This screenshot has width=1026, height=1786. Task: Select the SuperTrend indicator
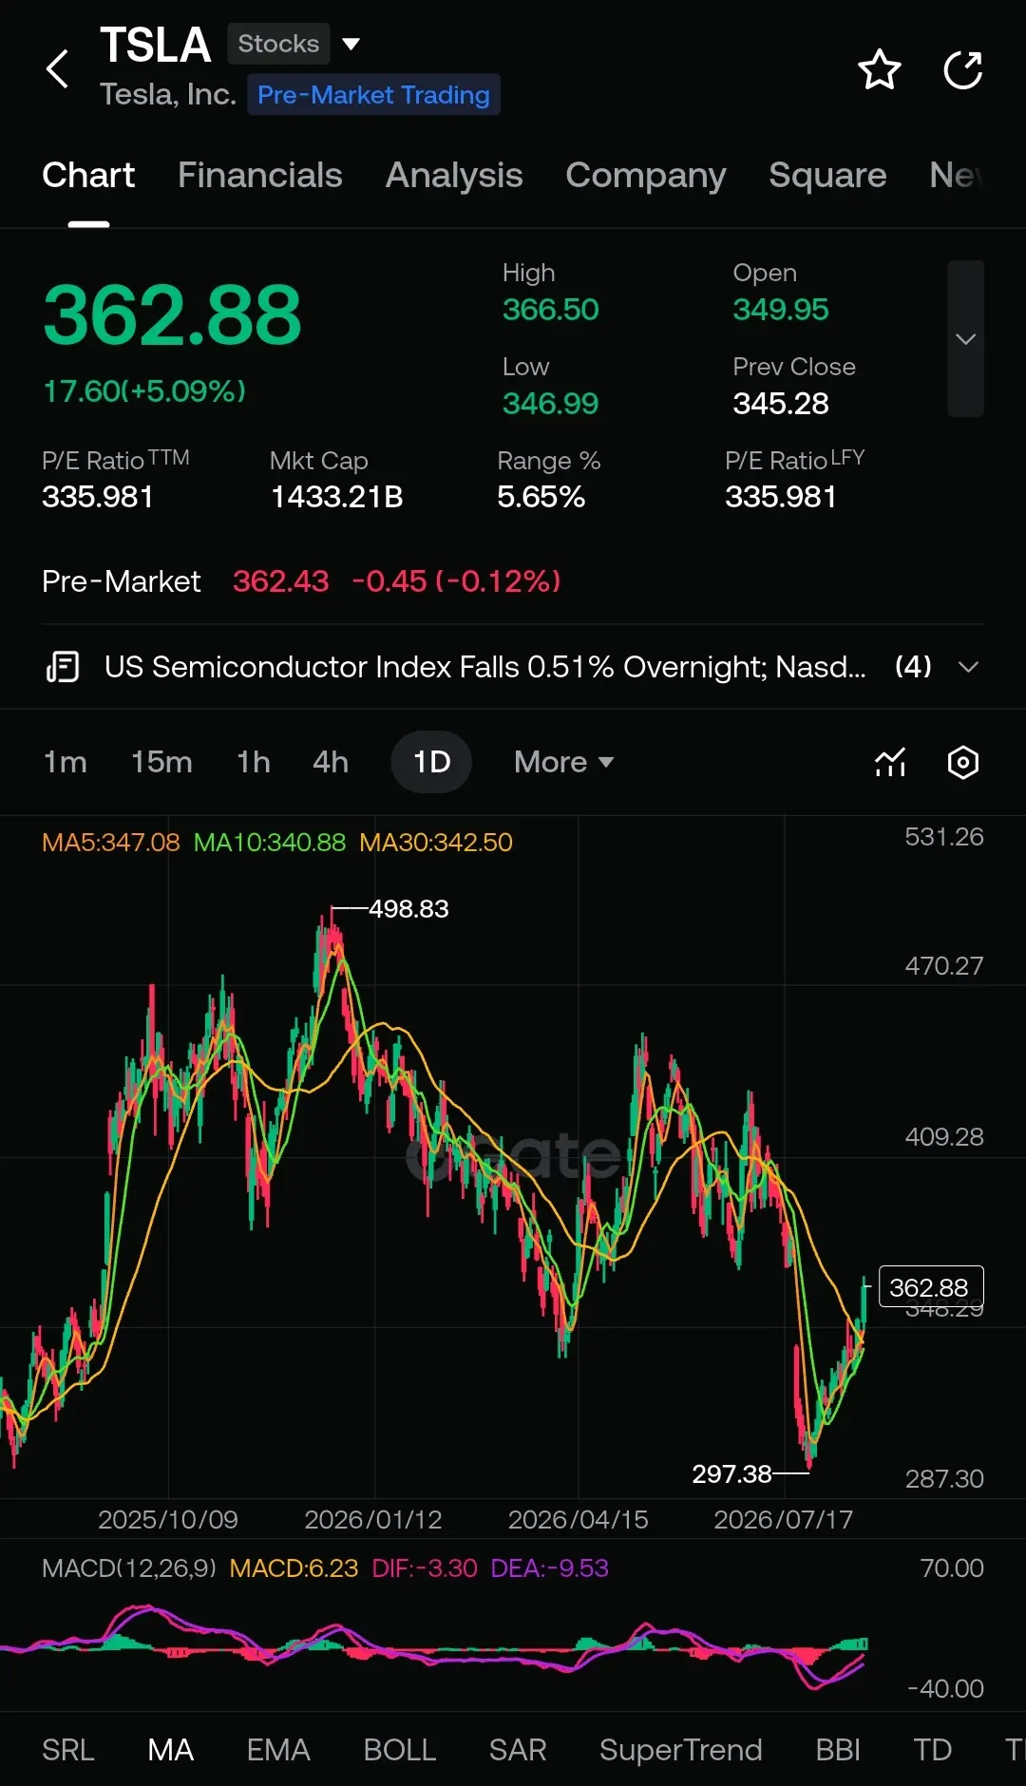pyautogui.click(x=681, y=1750)
